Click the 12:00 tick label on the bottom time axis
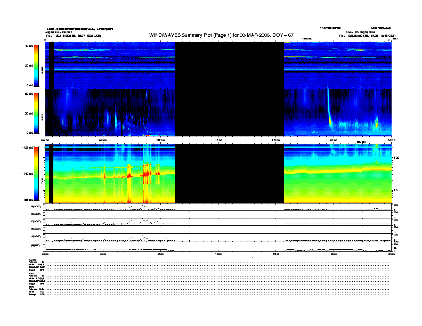Viewport: 422px width, 326px height. [218, 254]
